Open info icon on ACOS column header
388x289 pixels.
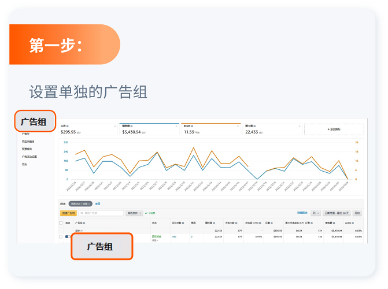coord(353,223)
